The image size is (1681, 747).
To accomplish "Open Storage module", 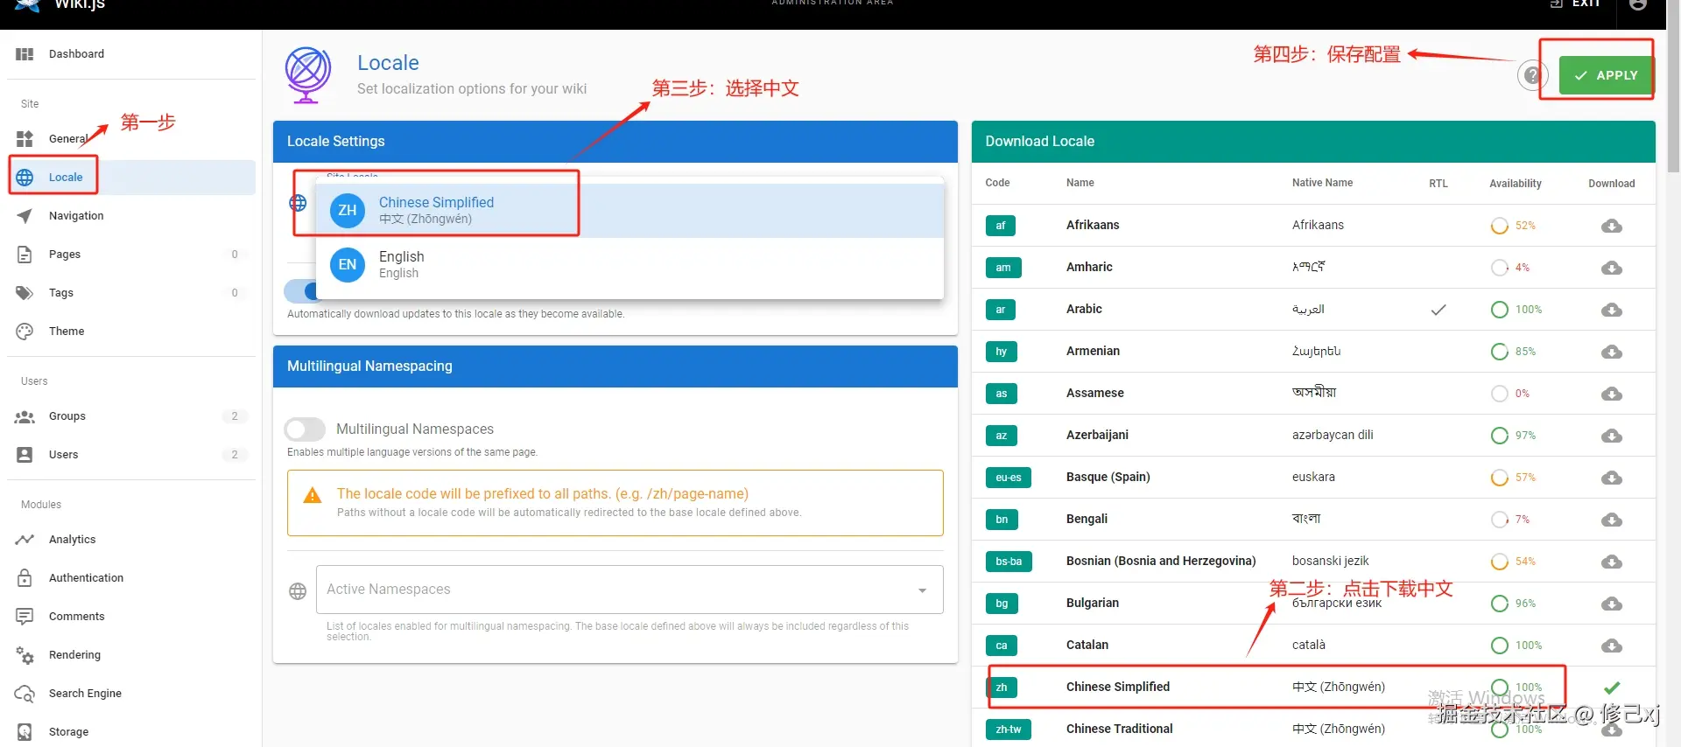I will coord(131,732).
